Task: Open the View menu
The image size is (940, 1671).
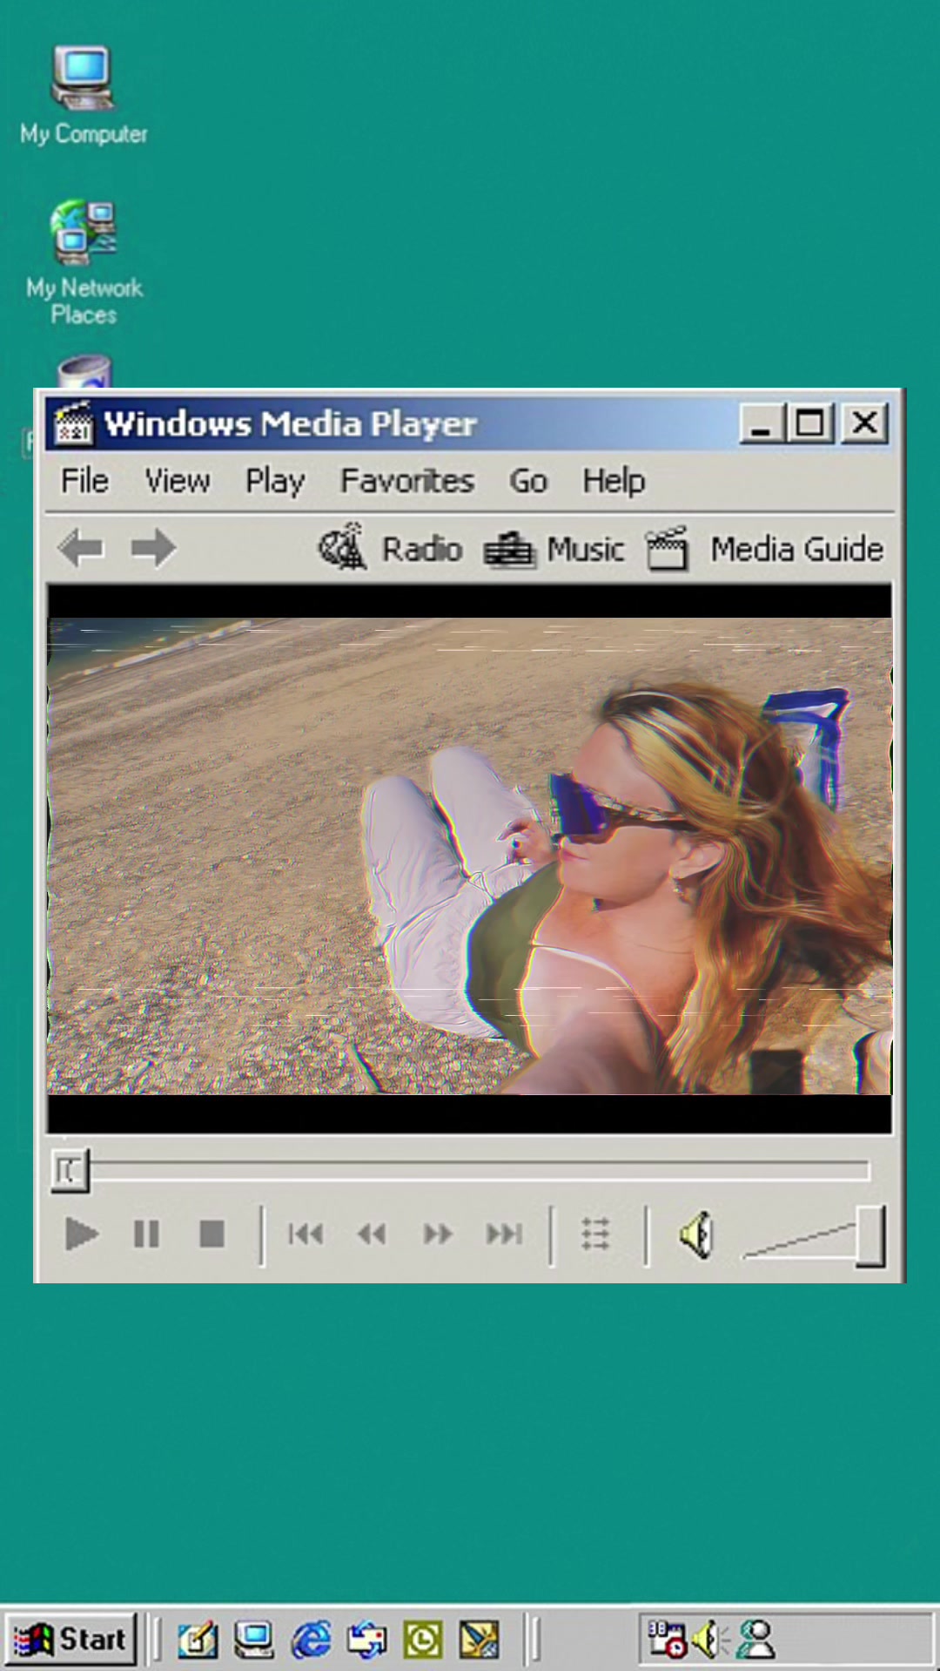Action: [177, 481]
